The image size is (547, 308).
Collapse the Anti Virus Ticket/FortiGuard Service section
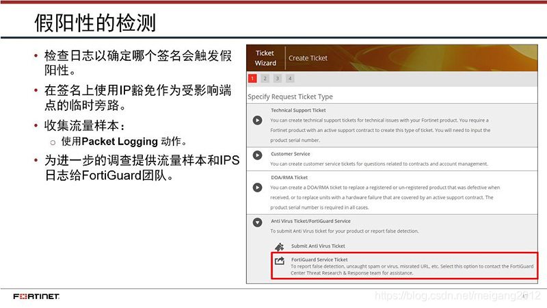tap(258, 222)
